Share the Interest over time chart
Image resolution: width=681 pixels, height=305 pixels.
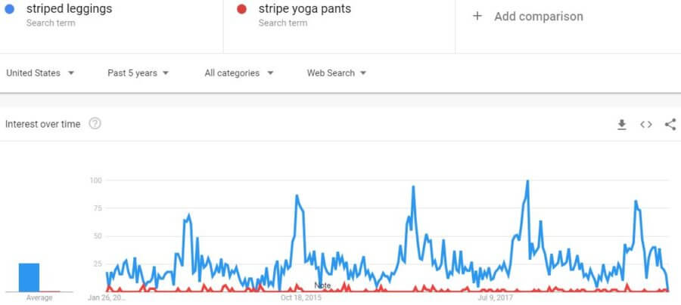(670, 125)
